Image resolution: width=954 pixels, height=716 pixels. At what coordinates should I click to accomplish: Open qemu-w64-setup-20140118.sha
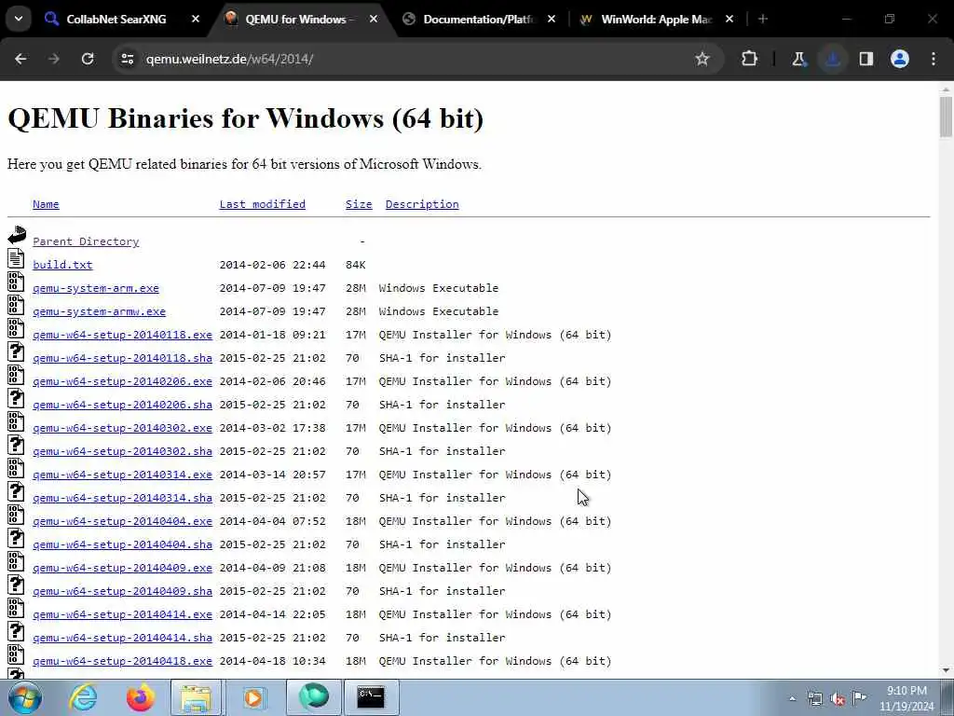tap(122, 358)
